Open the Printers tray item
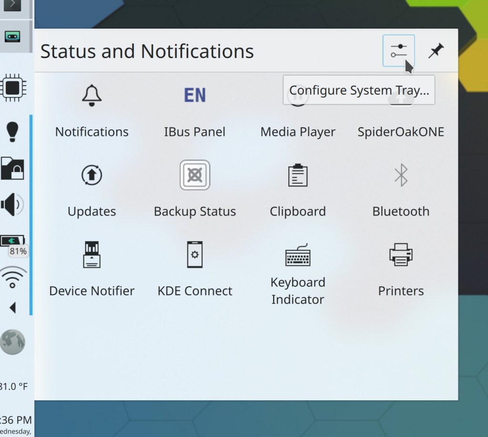Image resolution: width=488 pixels, height=437 pixels. 400,255
